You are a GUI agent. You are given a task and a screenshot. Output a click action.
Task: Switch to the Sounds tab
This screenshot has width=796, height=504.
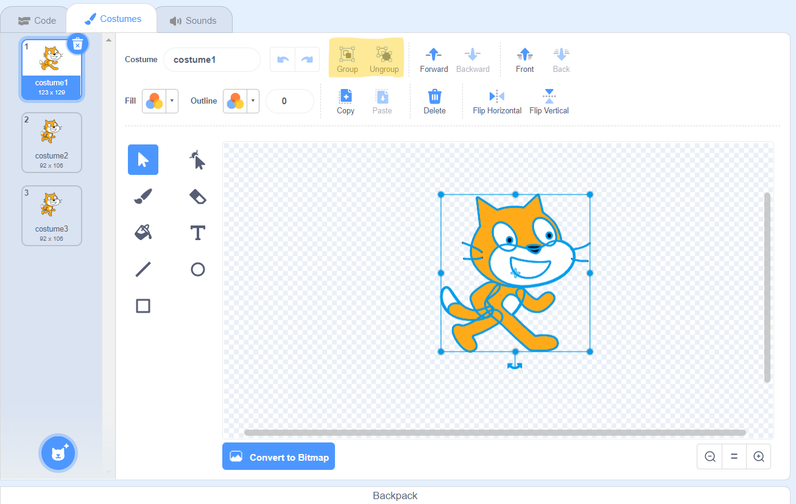tap(194, 20)
